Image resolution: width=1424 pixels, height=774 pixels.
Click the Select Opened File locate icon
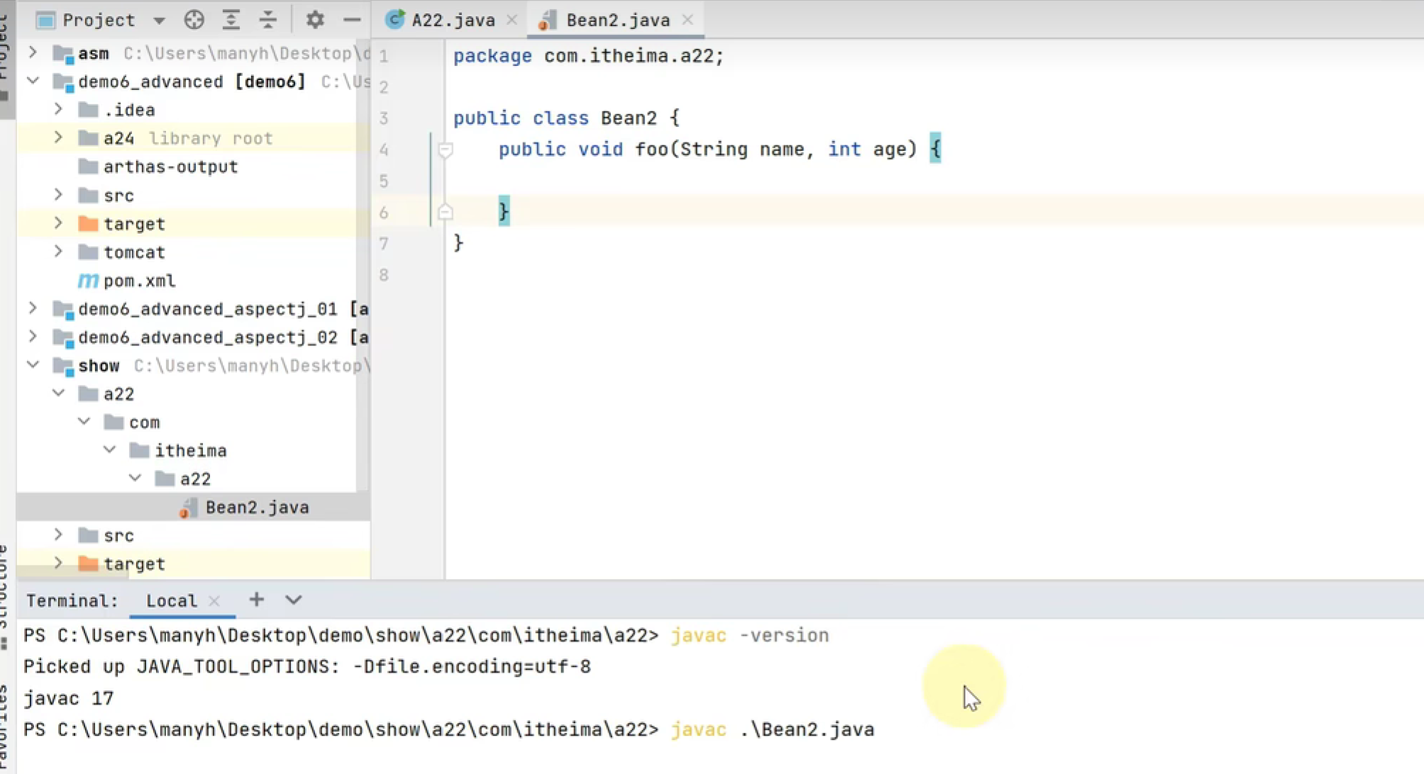pos(194,20)
